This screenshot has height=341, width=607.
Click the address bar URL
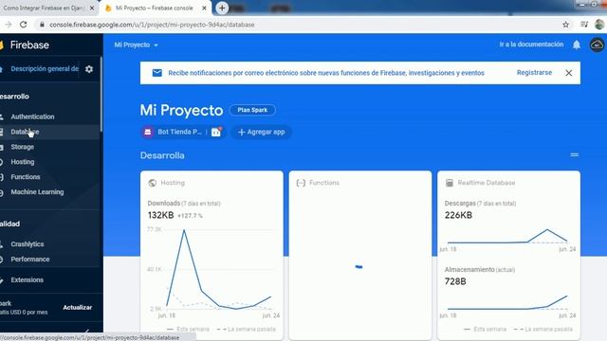click(152, 25)
